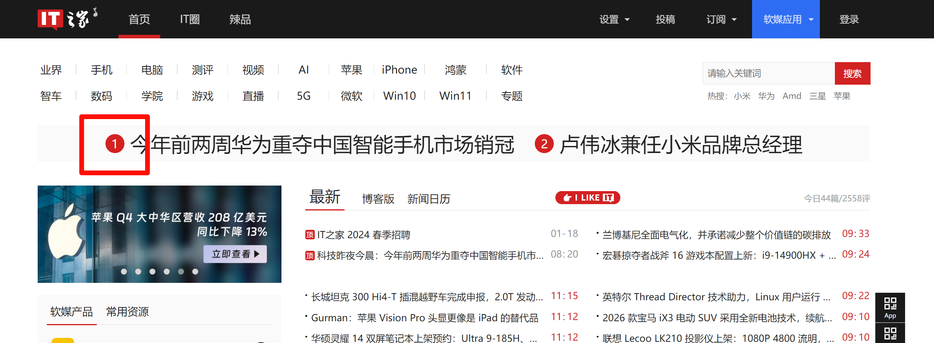Open the 新闻日历 tab
The width and height of the screenshot is (934, 343).
429,199
